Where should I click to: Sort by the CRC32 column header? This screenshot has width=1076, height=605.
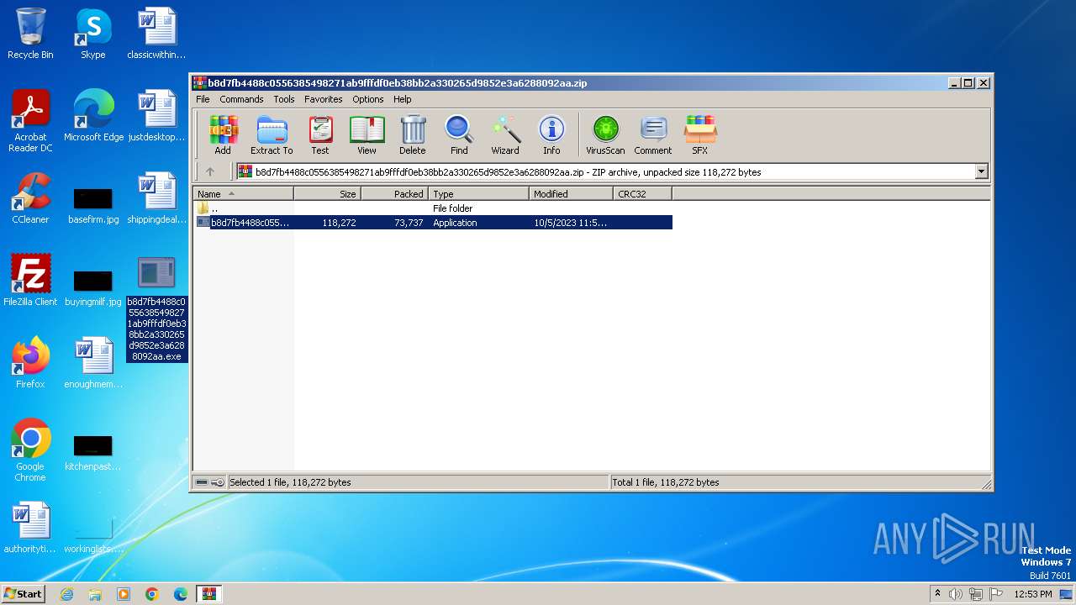coord(643,193)
